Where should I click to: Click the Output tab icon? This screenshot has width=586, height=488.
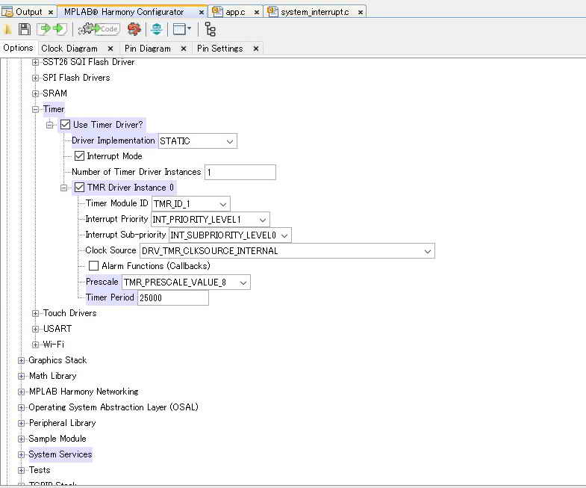pos(7,12)
